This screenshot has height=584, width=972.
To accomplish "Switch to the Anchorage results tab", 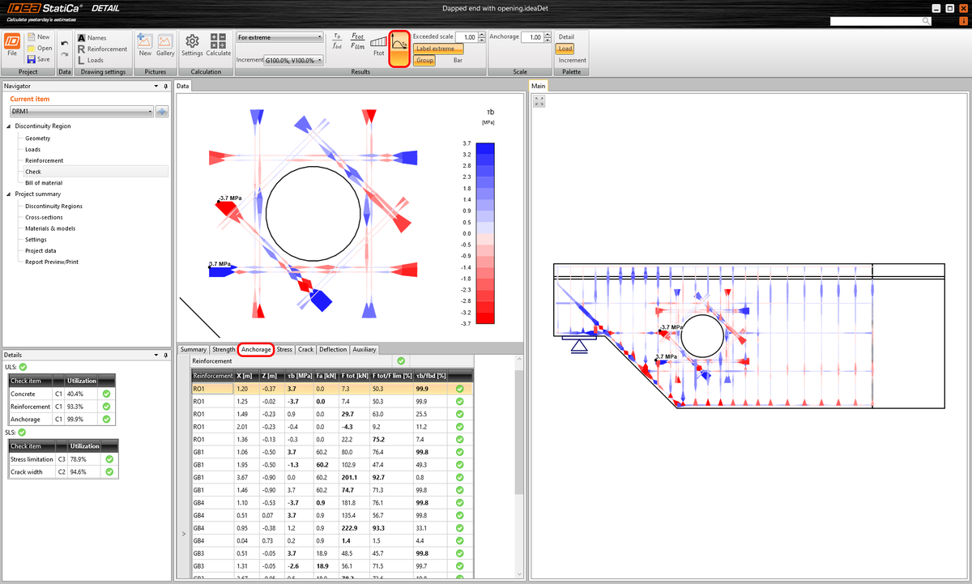I will coord(256,349).
